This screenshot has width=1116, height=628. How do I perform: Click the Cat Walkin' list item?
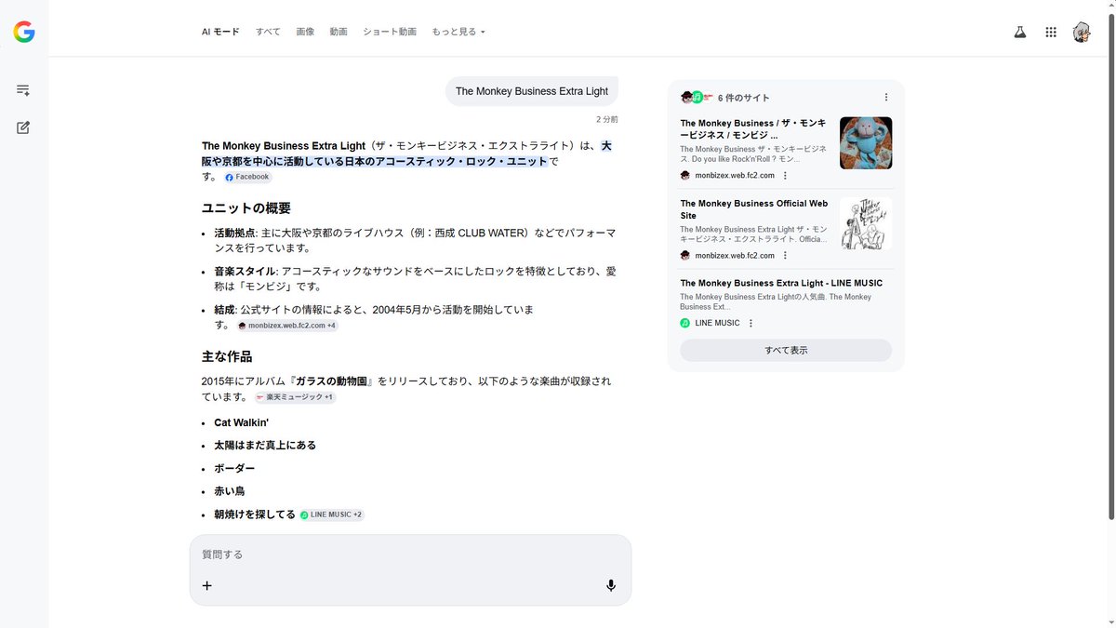[241, 422]
